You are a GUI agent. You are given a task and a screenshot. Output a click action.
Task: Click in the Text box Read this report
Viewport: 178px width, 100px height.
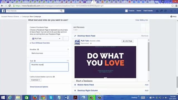pos(49,67)
